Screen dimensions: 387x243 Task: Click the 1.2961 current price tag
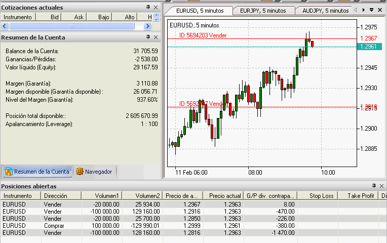tap(369, 47)
